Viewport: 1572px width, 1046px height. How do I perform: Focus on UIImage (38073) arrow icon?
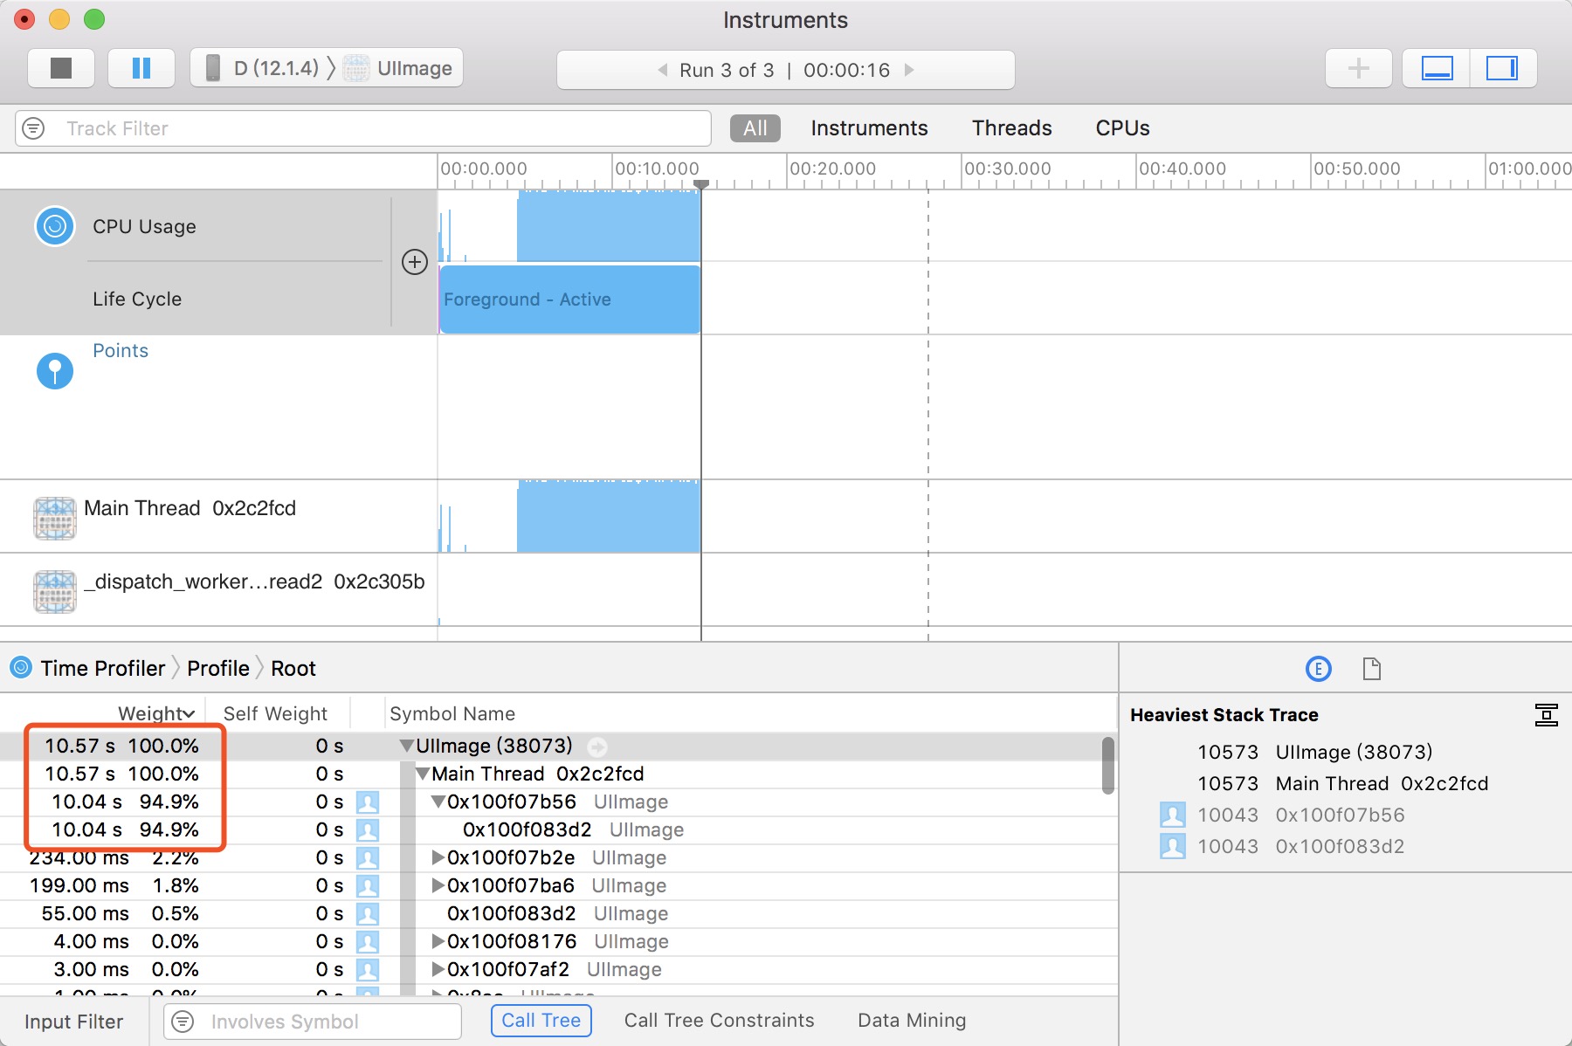coord(597,747)
